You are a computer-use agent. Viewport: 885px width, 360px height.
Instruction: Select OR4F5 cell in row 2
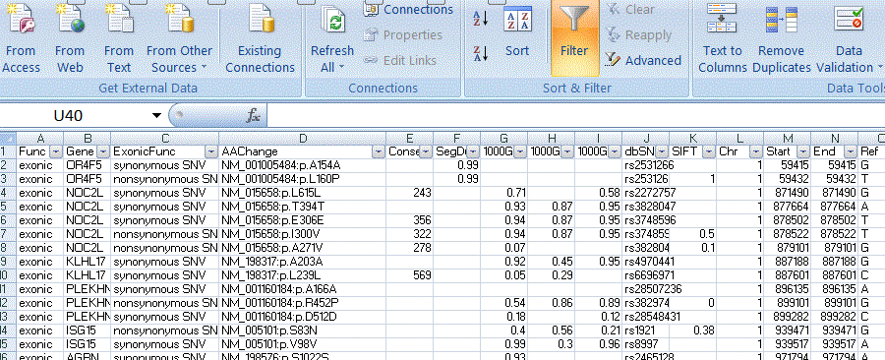click(x=88, y=165)
